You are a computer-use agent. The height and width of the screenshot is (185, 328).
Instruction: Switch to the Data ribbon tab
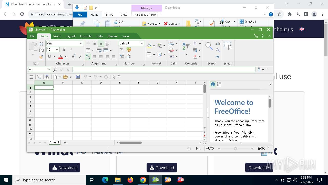pyautogui.click(x=100, y=36)
